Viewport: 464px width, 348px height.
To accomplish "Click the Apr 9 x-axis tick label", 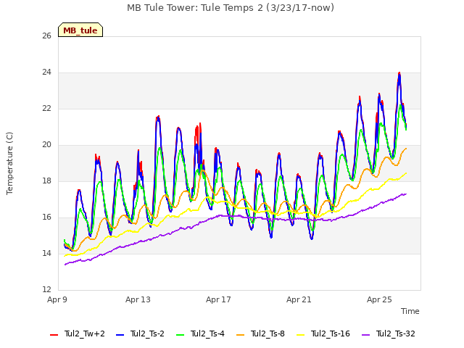I will coord(57,299).
